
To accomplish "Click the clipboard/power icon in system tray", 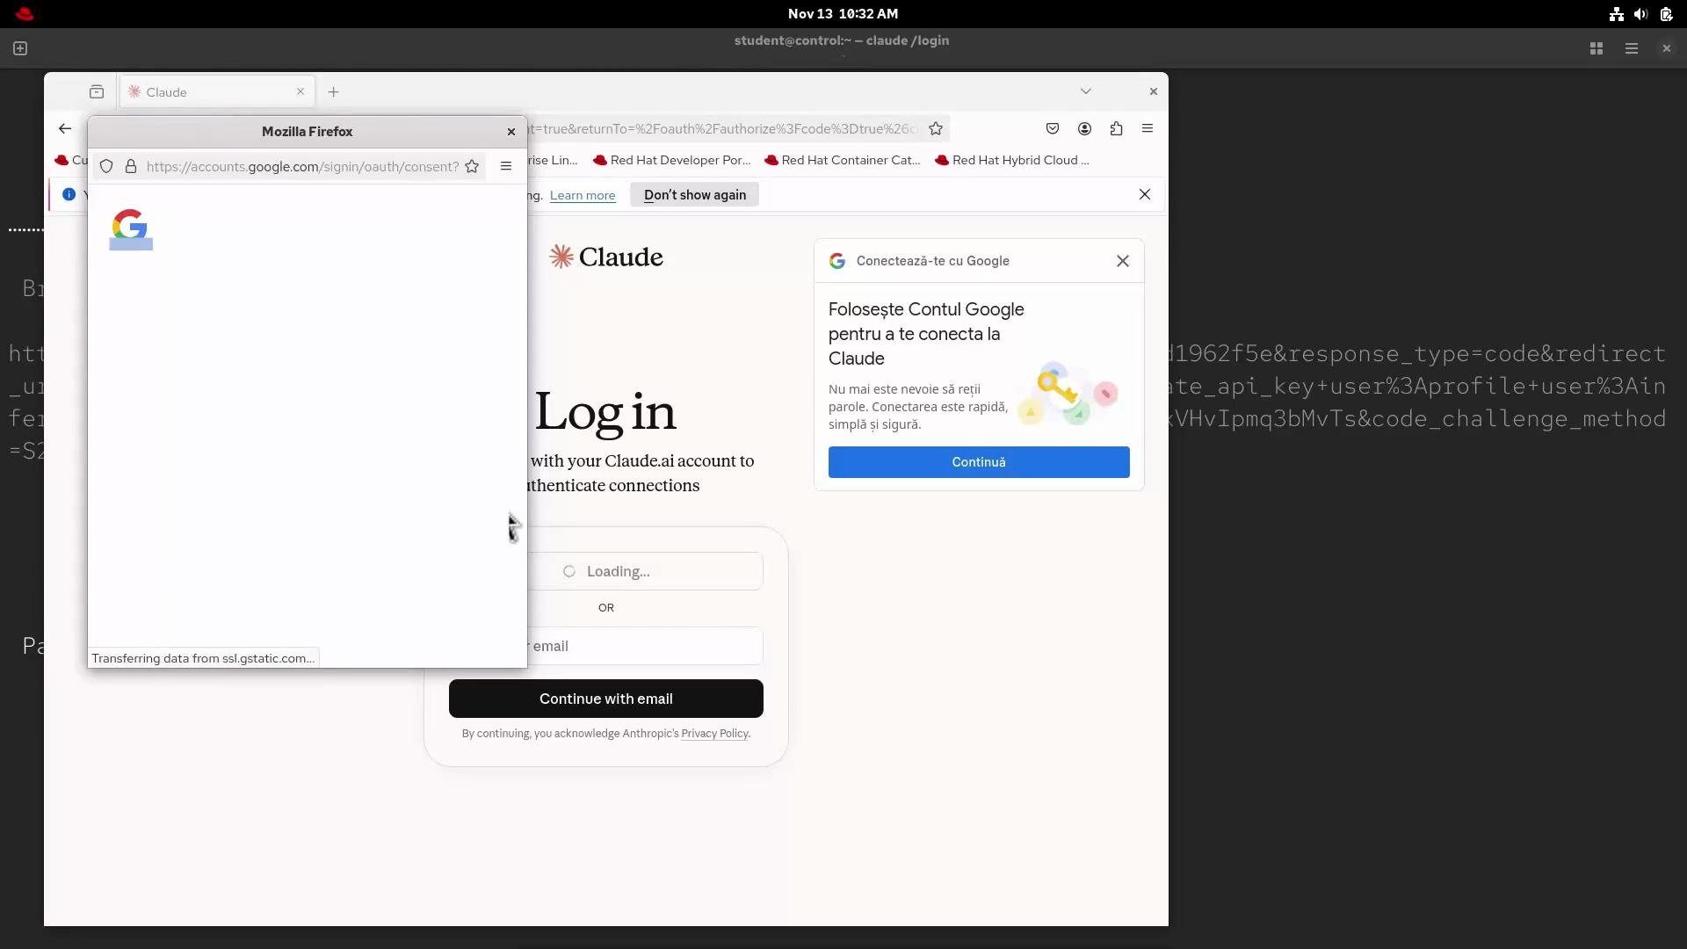I will click(x=1666, y=14).
